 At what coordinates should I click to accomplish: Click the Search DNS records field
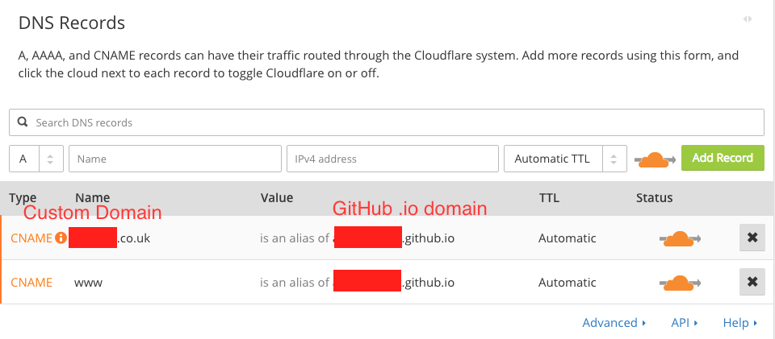pyautogui.click(x=387, y=122)
